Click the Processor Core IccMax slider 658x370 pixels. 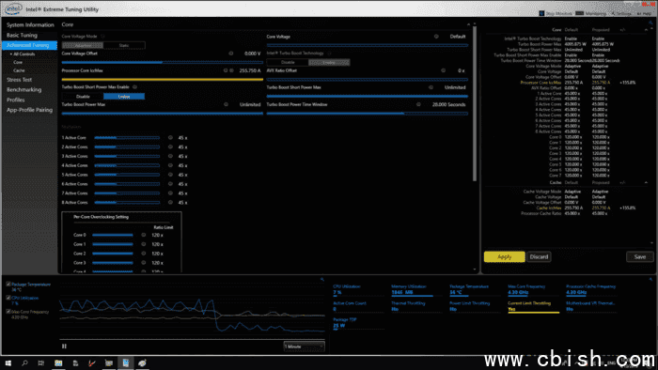click(162, 79)
